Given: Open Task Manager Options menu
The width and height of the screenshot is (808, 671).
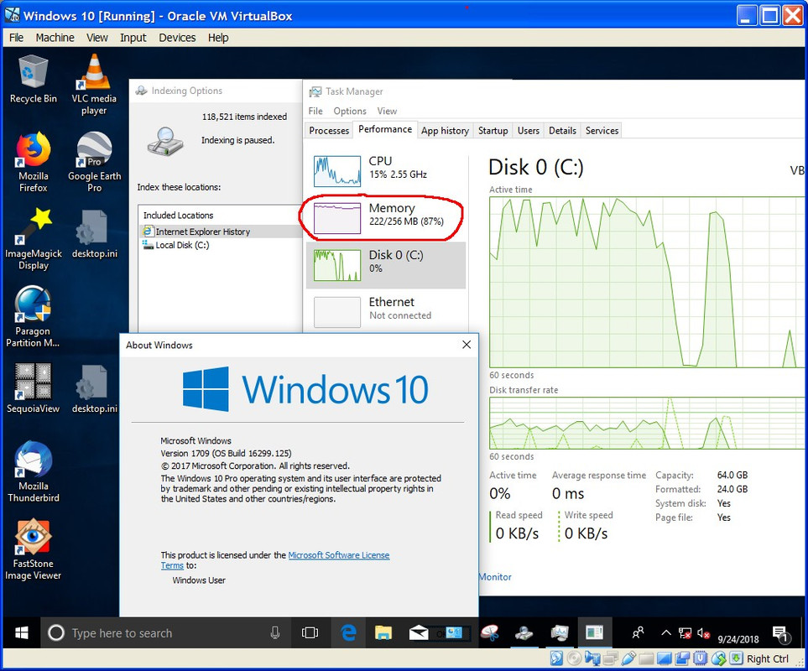Looking at the screenshot, I should [x=349, y=112].
